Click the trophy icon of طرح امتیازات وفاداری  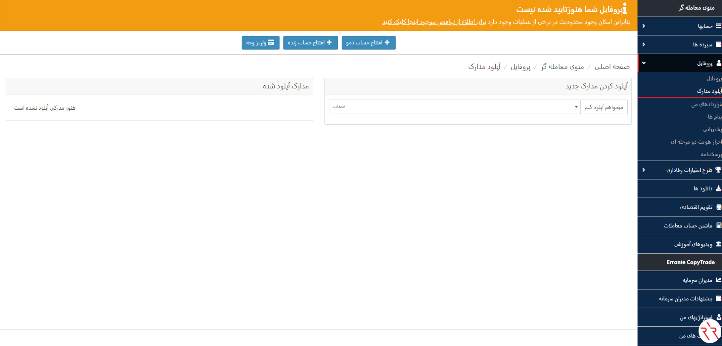click(x=718, y=170)
